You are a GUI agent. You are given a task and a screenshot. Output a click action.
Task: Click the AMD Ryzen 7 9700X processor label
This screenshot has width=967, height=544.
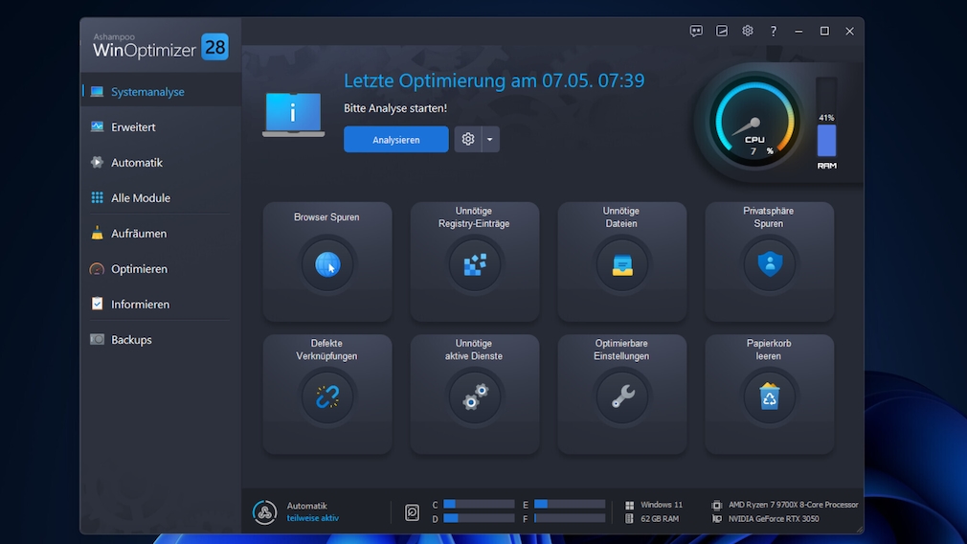pyautogui.click(x=793, y=505)
